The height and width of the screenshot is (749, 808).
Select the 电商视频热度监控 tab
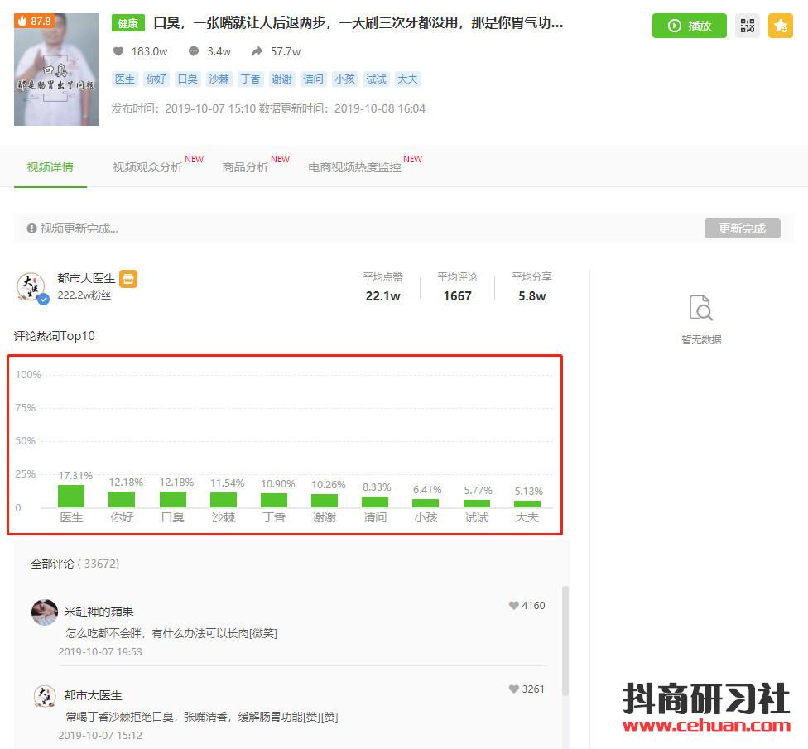(354, 167)
